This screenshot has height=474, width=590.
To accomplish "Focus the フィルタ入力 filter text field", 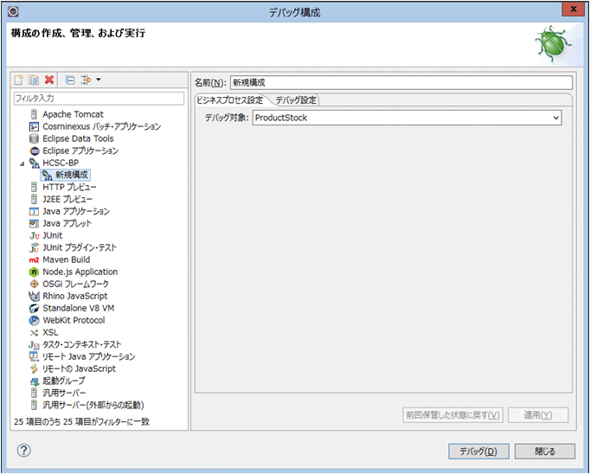I will 99,99.
